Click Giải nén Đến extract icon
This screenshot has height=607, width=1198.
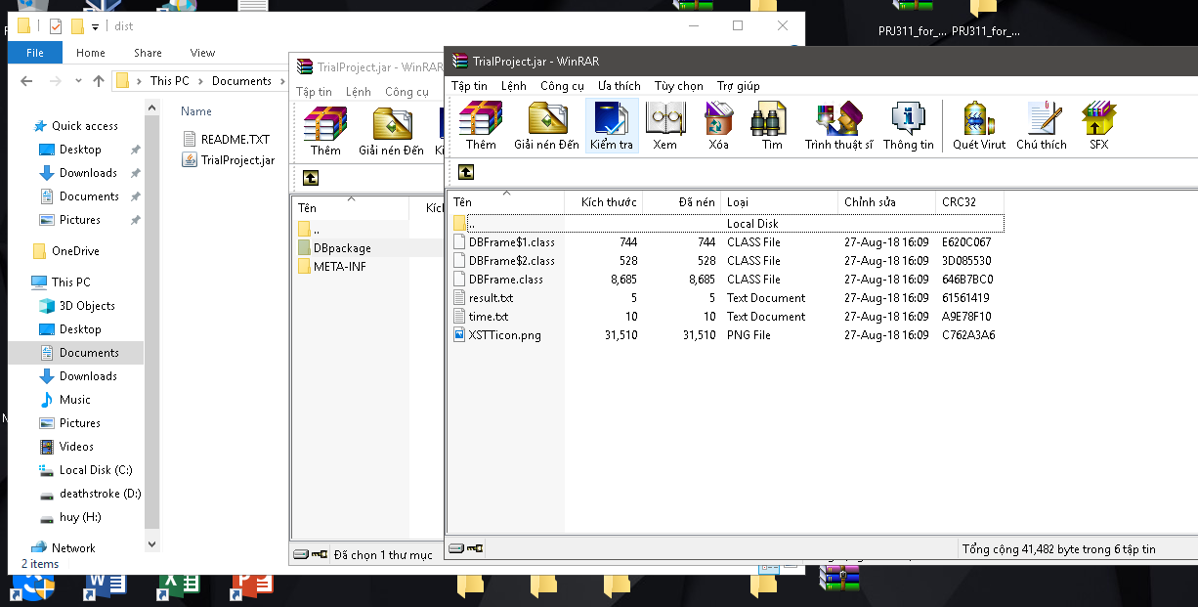coord(546,126)
